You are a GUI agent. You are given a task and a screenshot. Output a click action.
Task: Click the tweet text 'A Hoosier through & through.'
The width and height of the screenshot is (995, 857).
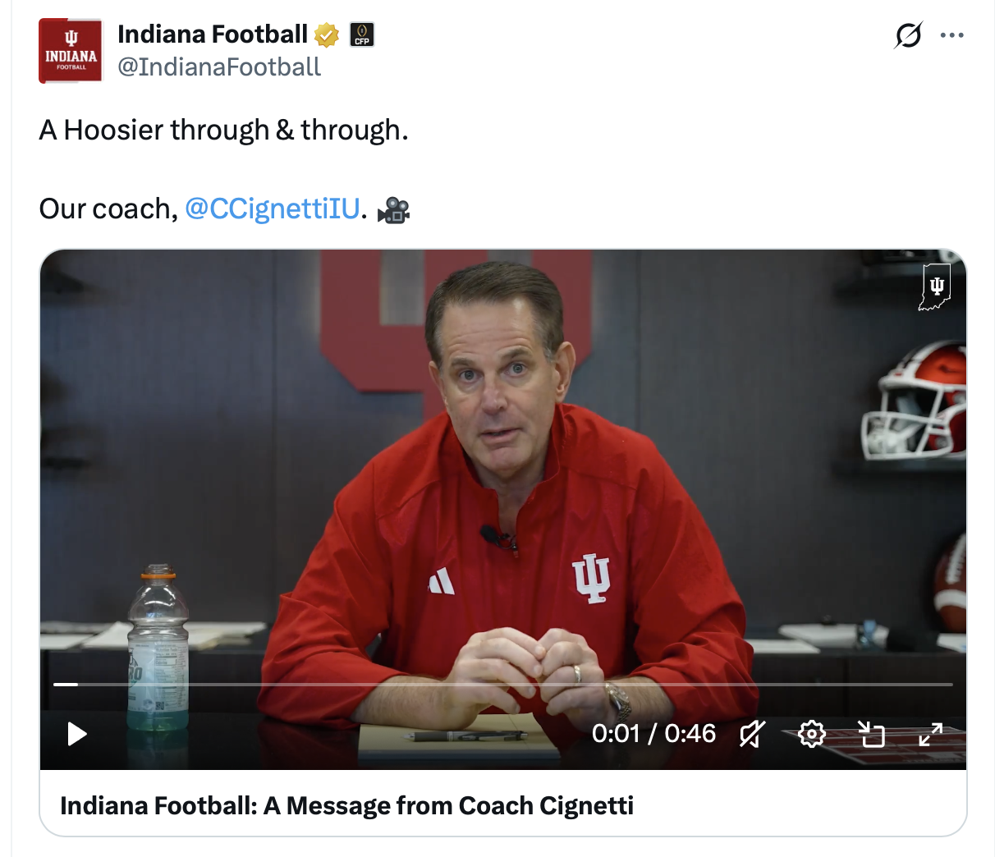(223, 131)
